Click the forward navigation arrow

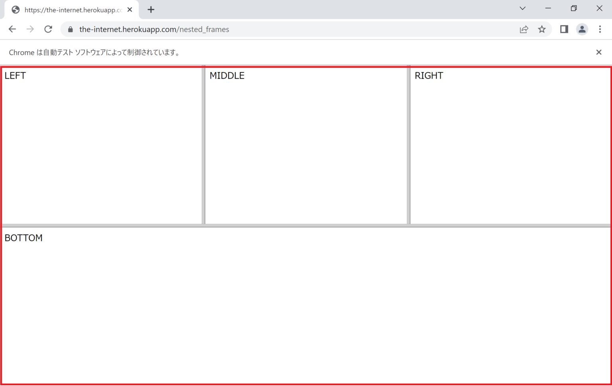[x=30, y=29]
